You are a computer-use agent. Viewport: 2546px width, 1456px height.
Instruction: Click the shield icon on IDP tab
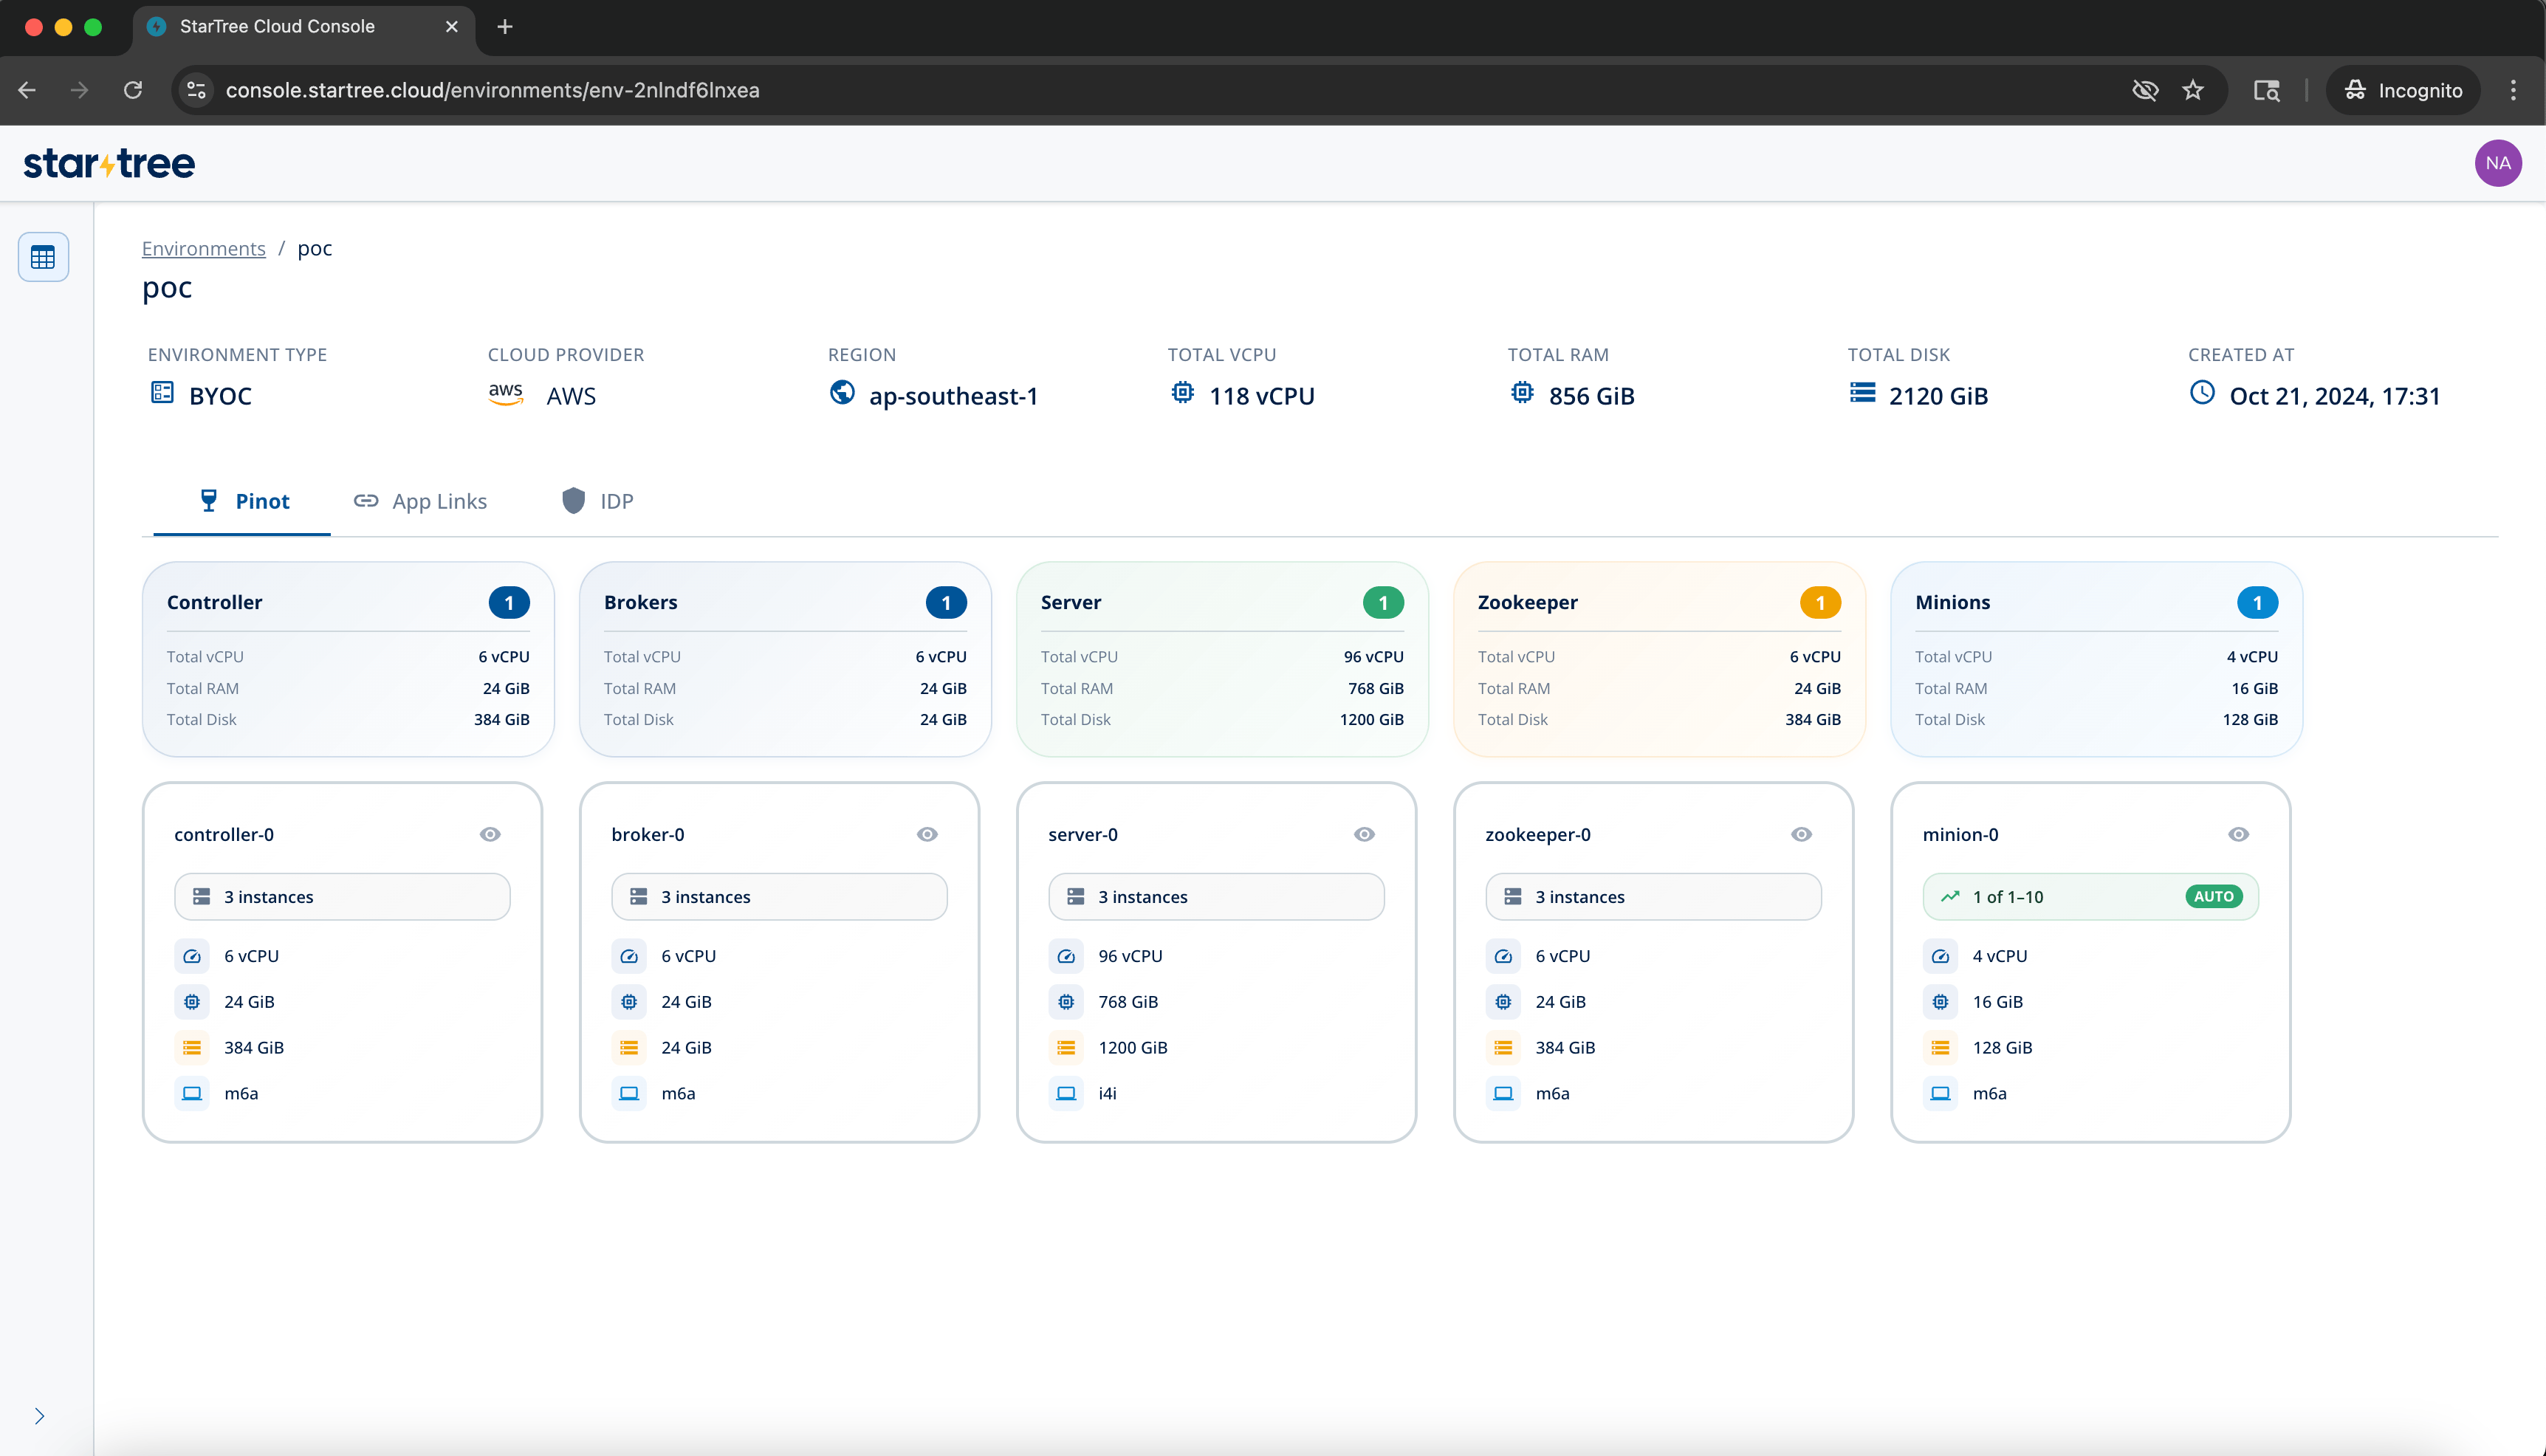tap(573, 500)
